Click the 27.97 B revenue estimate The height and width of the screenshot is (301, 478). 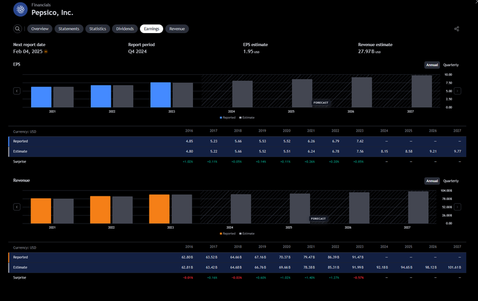pos(369,52)
